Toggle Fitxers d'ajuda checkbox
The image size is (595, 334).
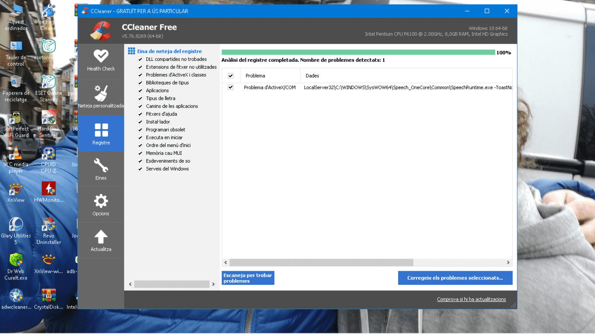(140, 114)
